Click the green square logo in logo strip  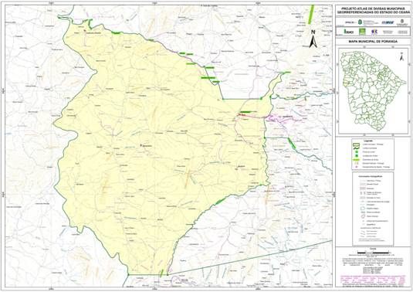click(x=362, y=32)
